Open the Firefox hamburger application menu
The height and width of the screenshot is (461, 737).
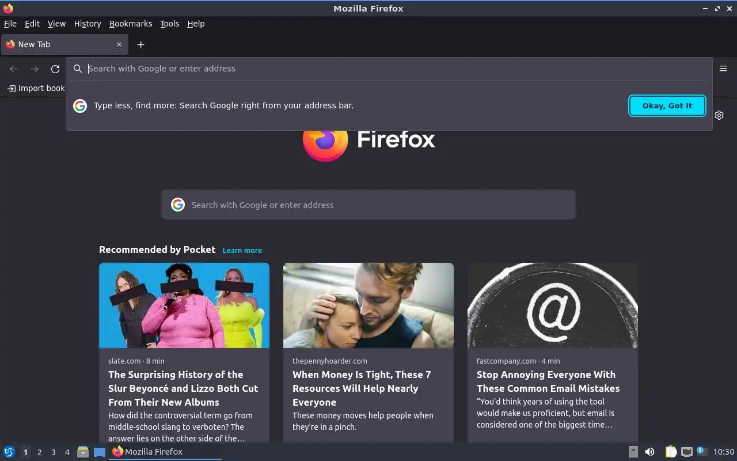pos(723,68)
